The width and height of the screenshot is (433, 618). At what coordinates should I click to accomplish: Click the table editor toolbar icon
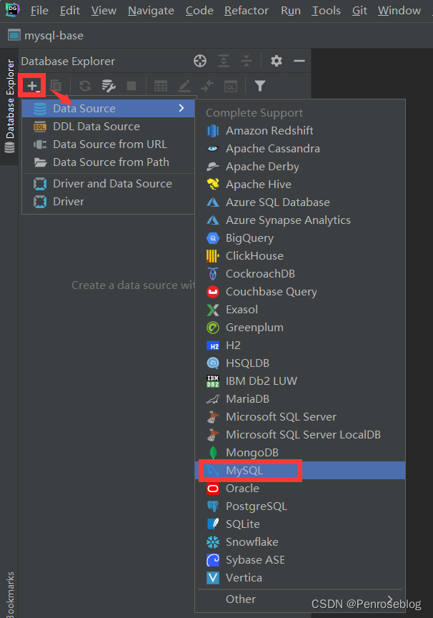pos(161,86)
